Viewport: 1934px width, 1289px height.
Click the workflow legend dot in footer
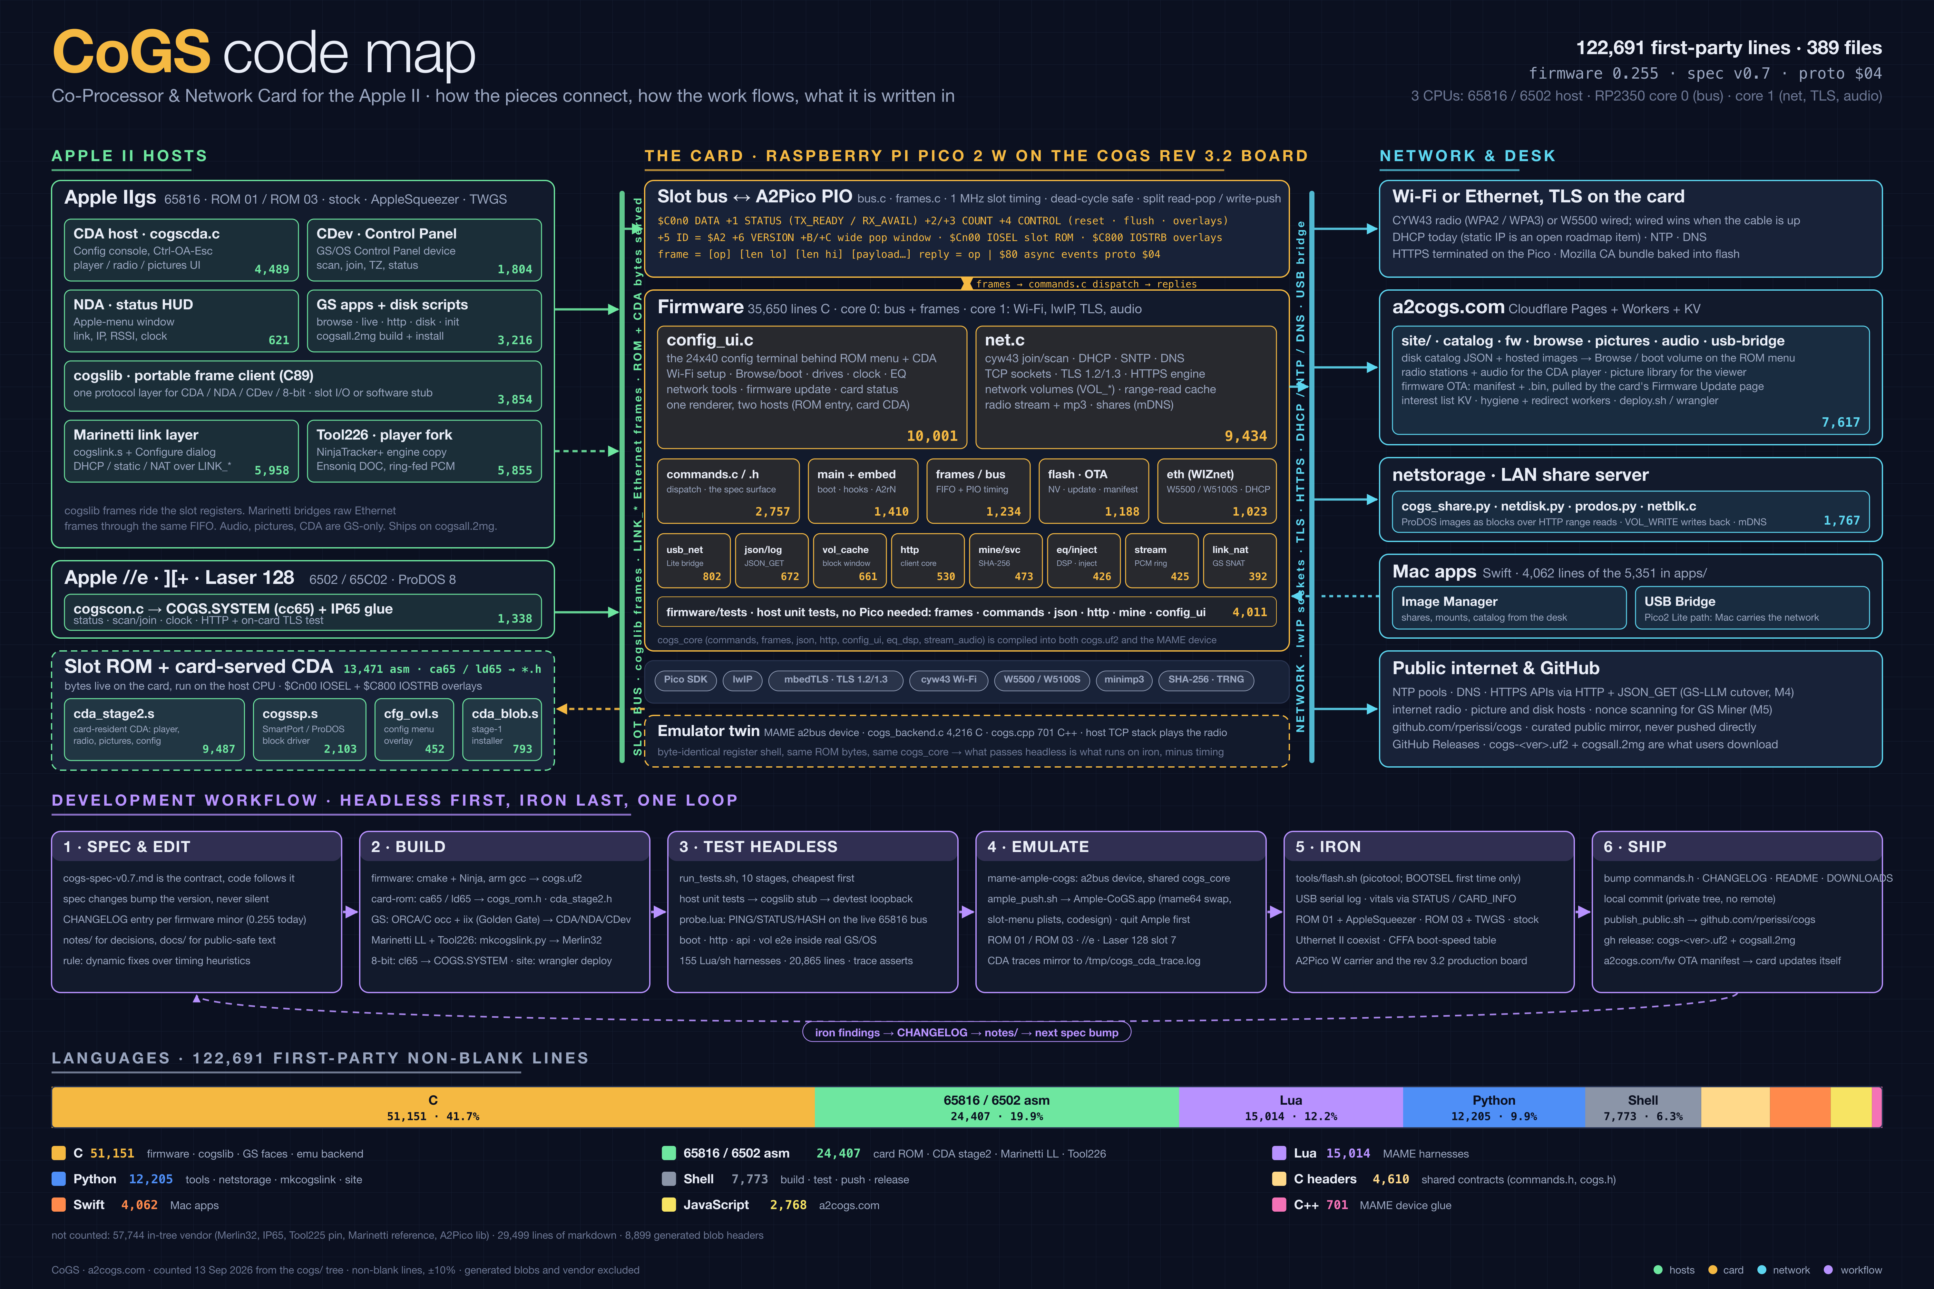(x=1828, y=1270)
